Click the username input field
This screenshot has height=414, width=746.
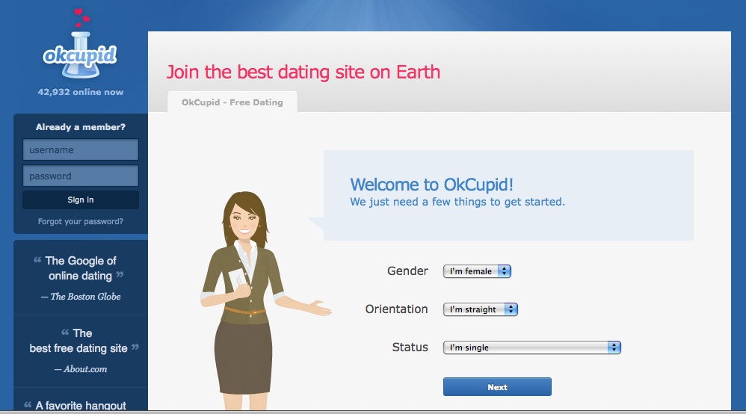point(81,150)
